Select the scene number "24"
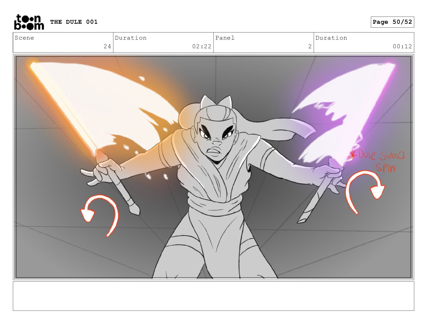The height and width of the screenshot is (330, 427). [107, 46]
